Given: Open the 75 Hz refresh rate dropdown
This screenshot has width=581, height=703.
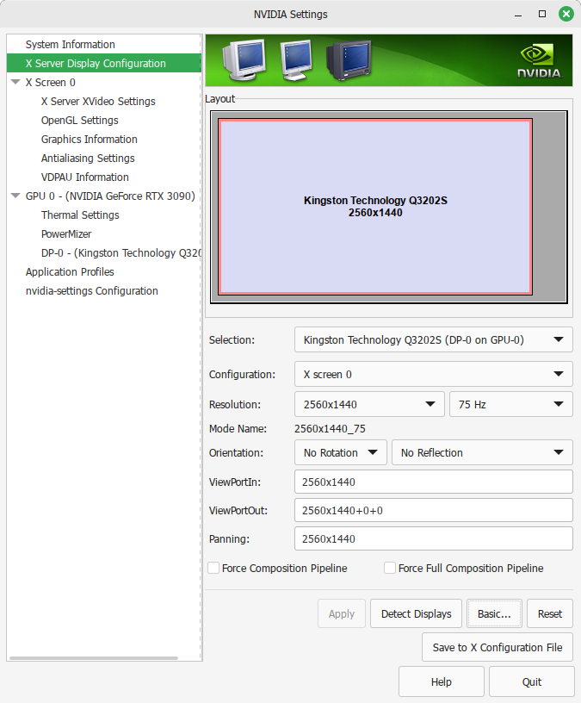Looking at the screenshot, I should pos(510,404).
